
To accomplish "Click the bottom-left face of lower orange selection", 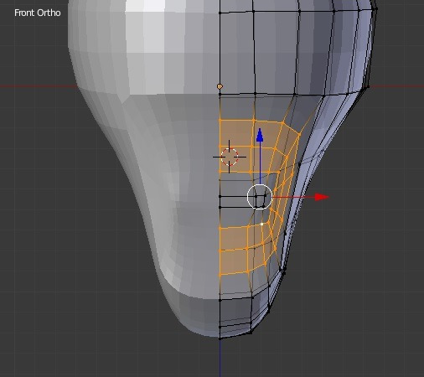I will 234,262.
